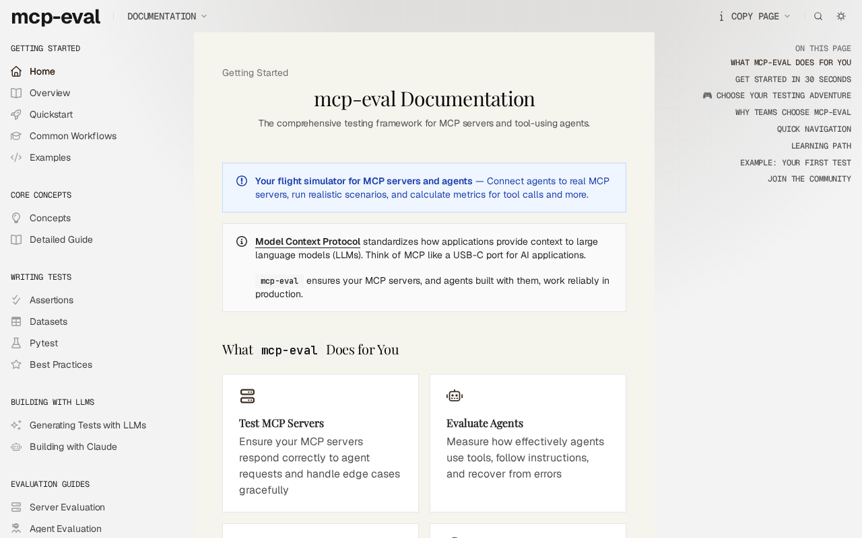This screenshot has width=862, height=538.
Task: Click the Datasets table icon
Action: pyautogui.click(x=16, y=321)
